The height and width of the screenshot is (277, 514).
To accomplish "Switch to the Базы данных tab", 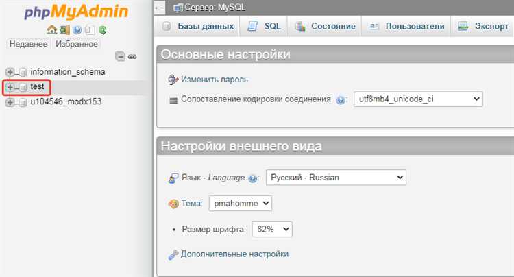I will 199,27.
